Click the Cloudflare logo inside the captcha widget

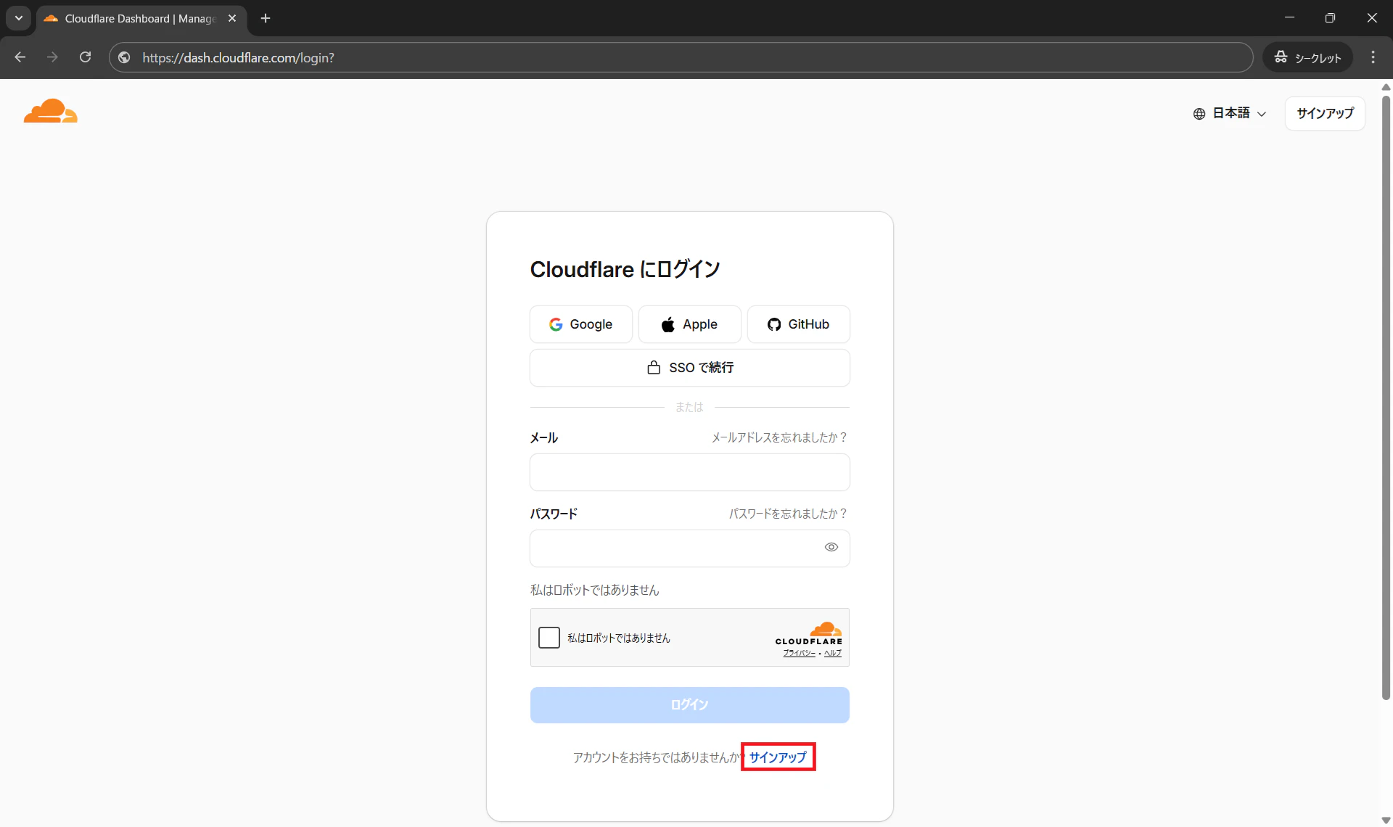(x=810, y=633)
